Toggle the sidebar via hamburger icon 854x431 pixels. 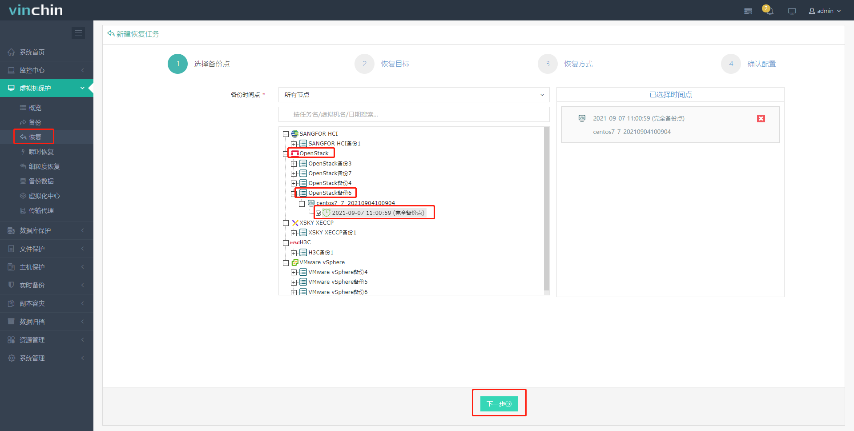click(78, 33)
